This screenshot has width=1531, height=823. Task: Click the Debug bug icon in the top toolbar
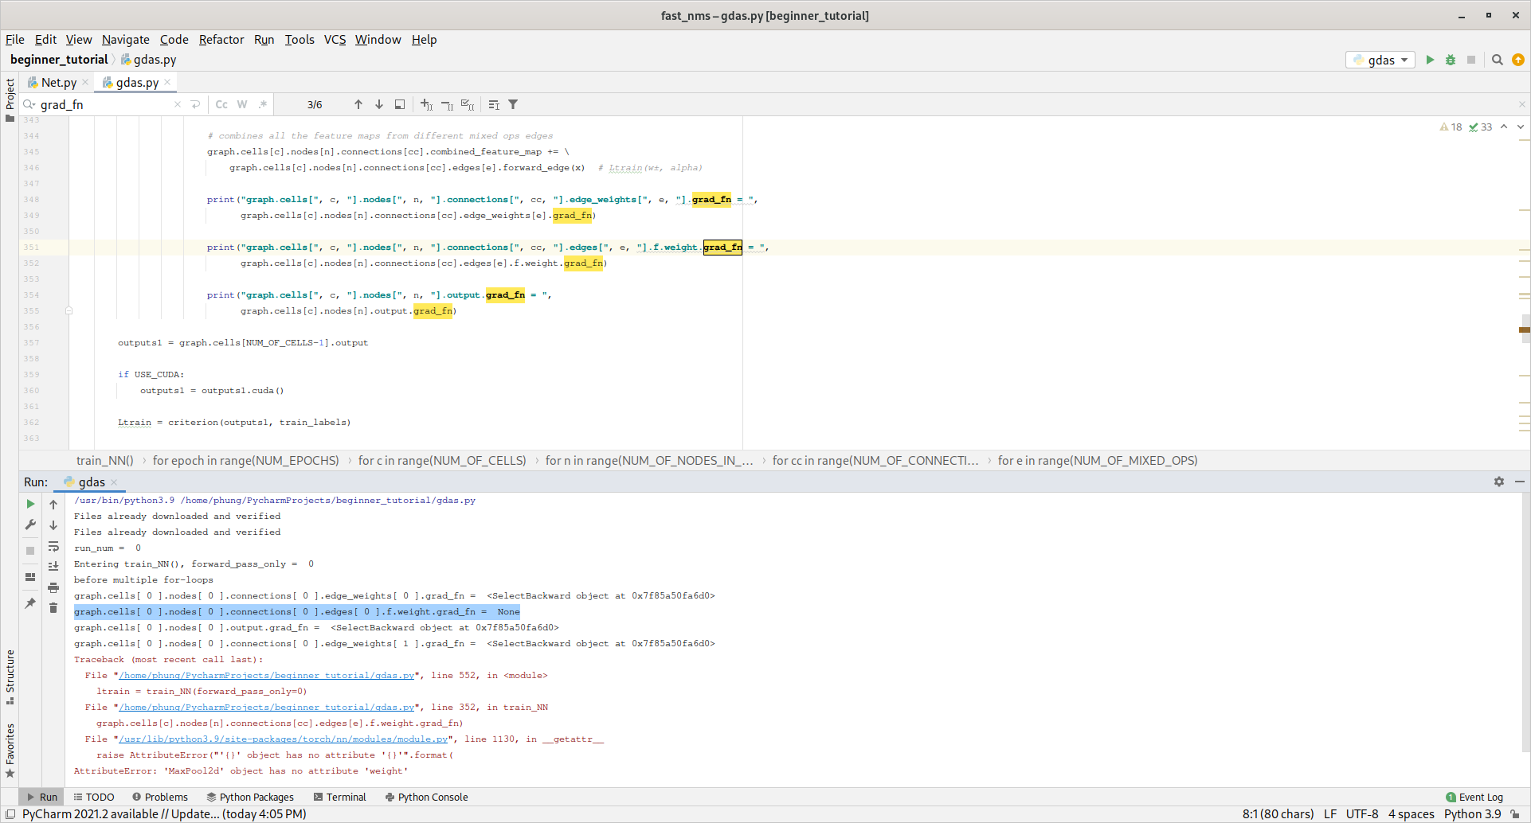click(1451, 60)
